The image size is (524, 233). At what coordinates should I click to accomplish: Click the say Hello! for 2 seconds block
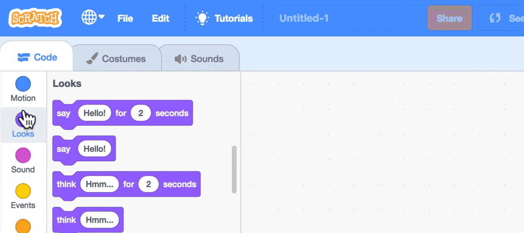64,113
